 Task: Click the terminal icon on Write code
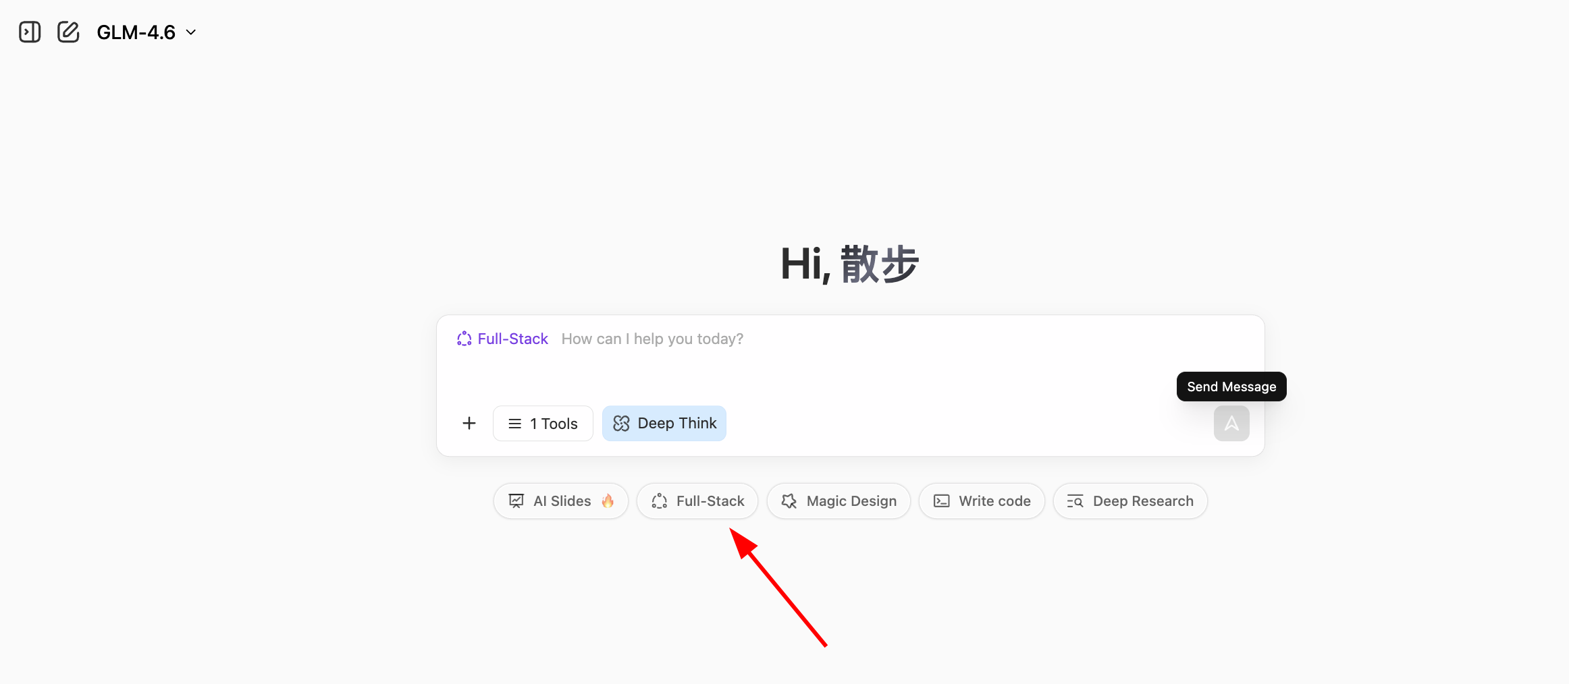941,501
